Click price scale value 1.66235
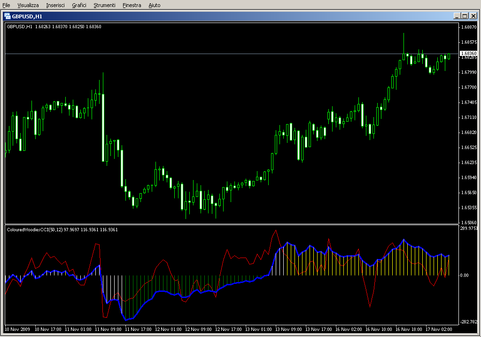 tap(469, 162)
